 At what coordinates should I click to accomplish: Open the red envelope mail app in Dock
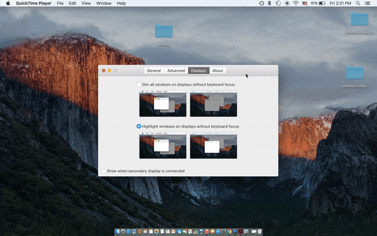173,232
